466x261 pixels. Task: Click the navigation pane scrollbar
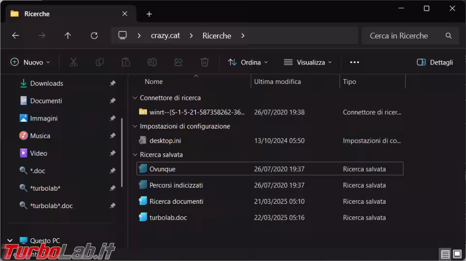coord(122,152)
